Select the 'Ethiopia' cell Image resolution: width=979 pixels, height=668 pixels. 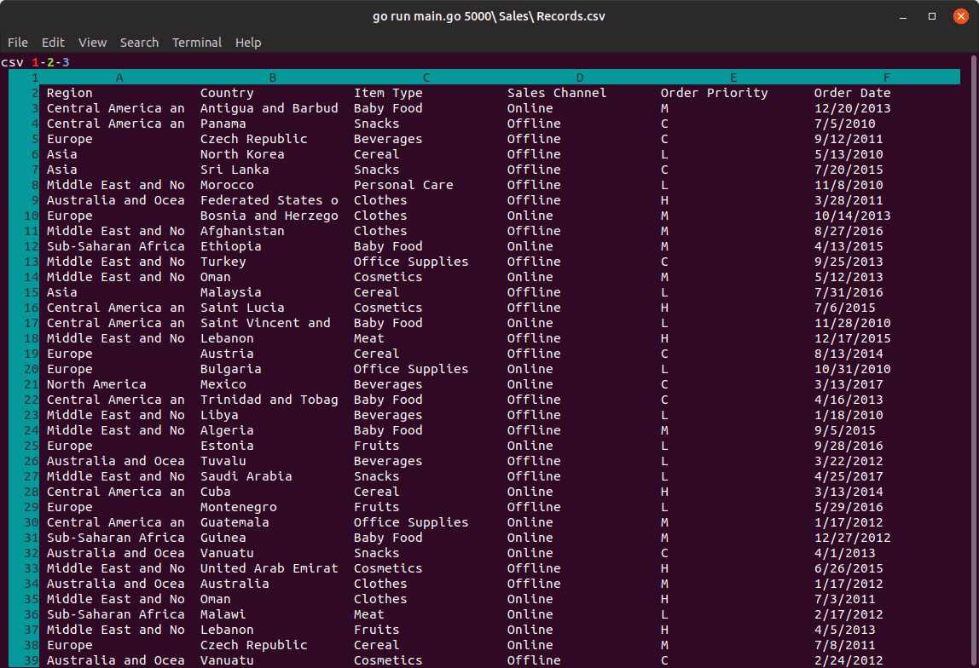(x=231, y=246)
